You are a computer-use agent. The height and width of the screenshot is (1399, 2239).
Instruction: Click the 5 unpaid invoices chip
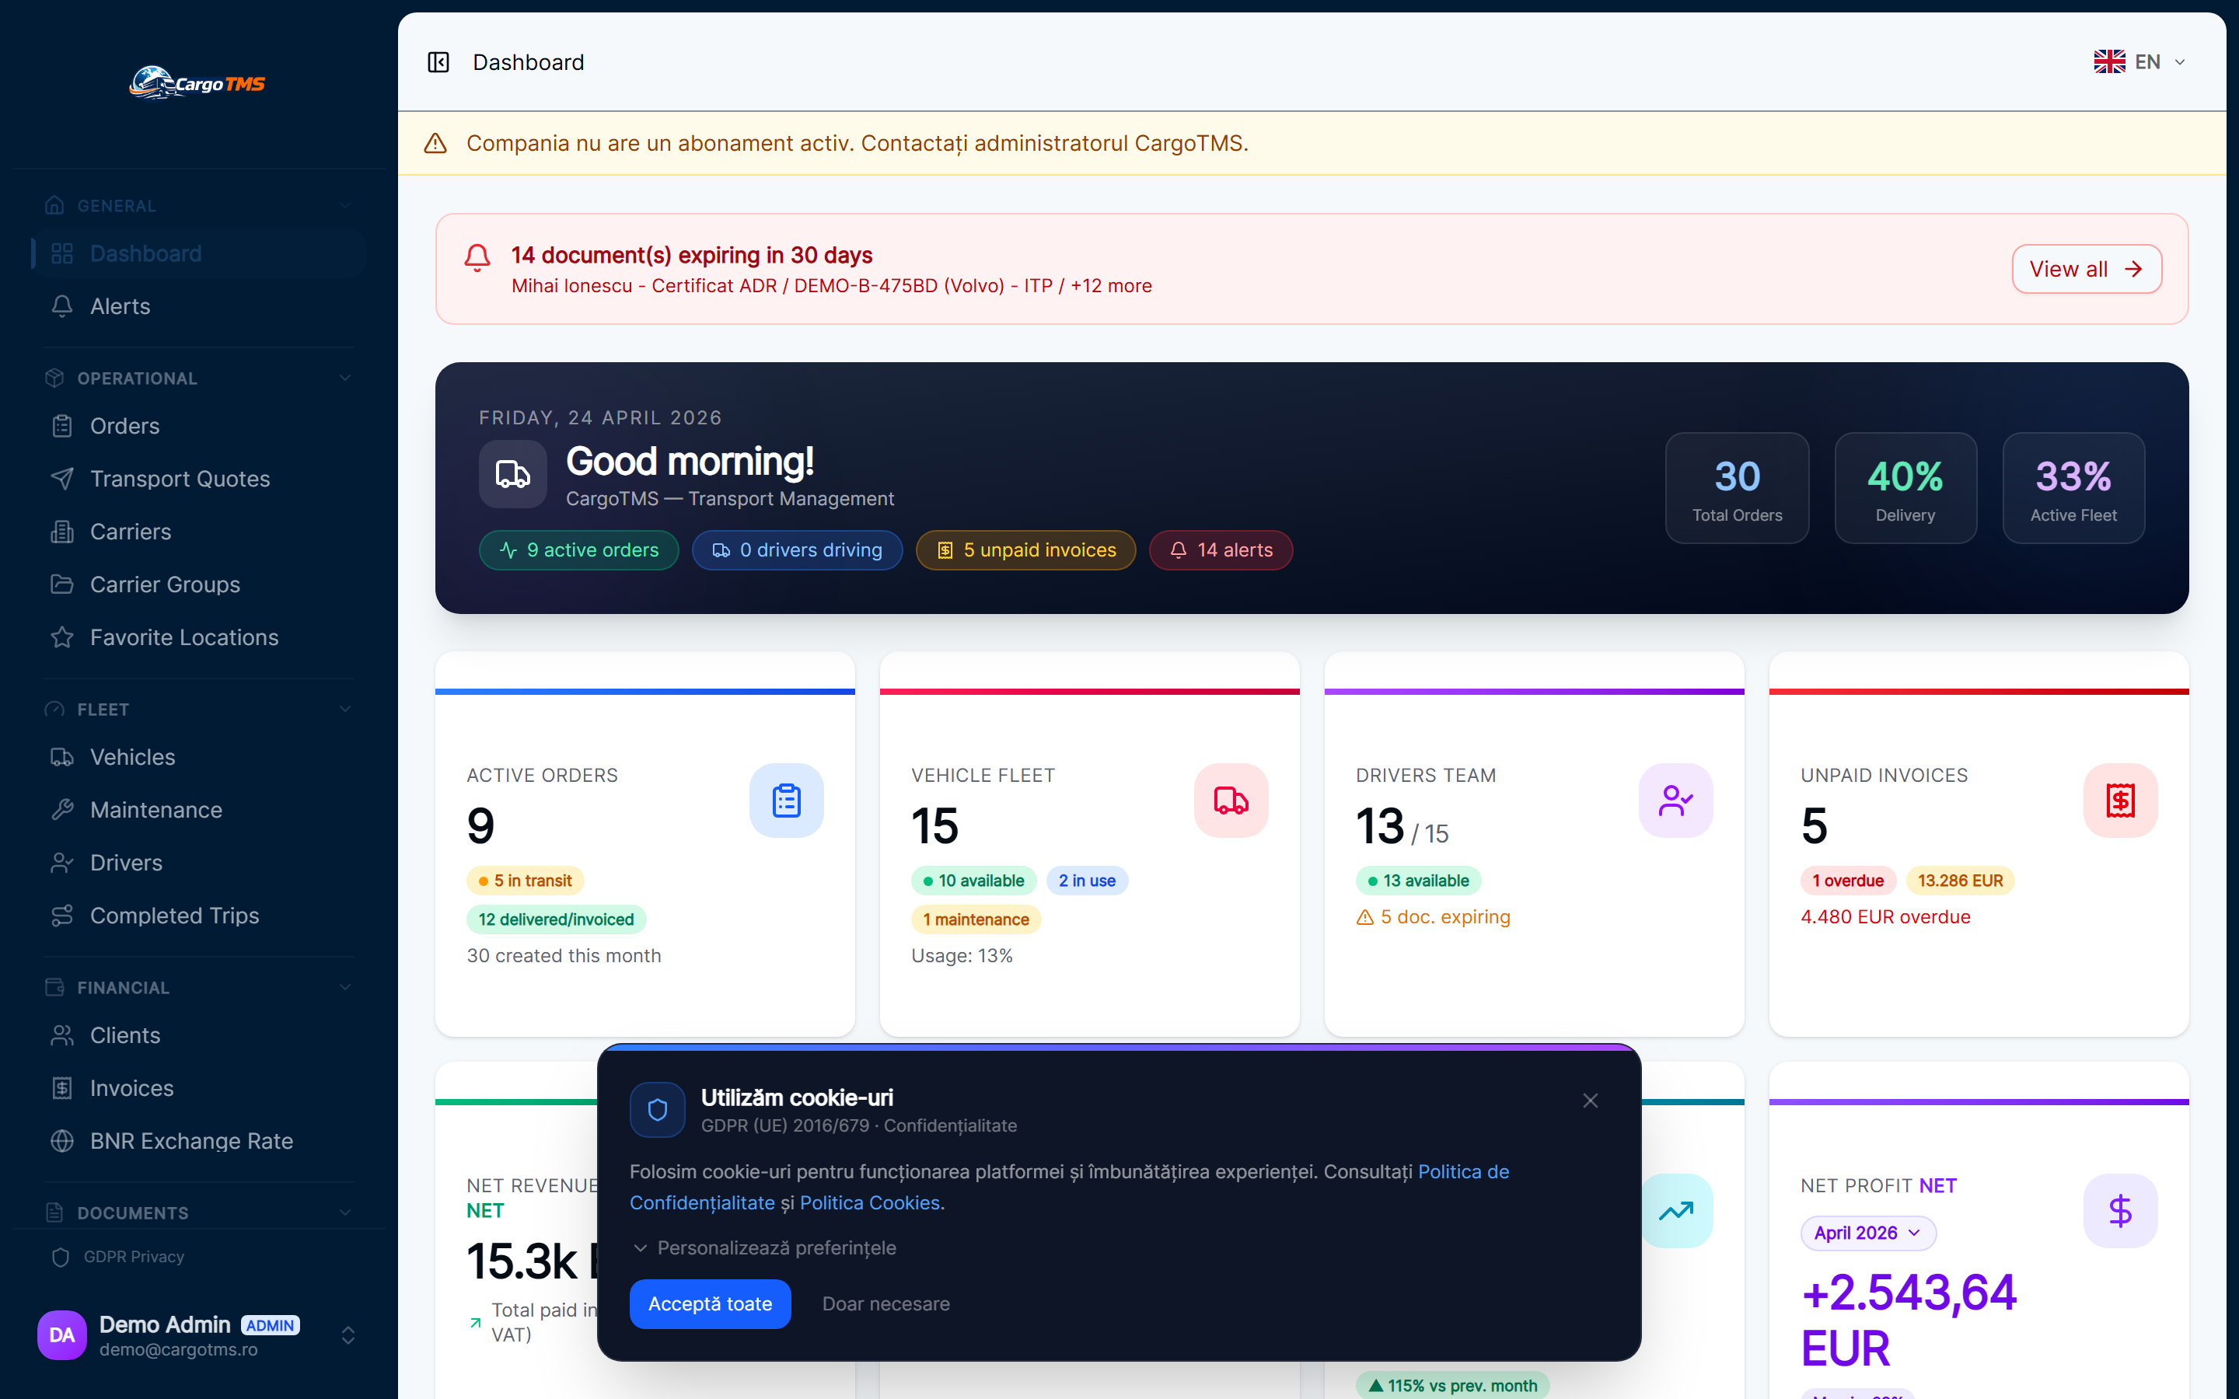pyautogui.click(x=1026, y=550)
